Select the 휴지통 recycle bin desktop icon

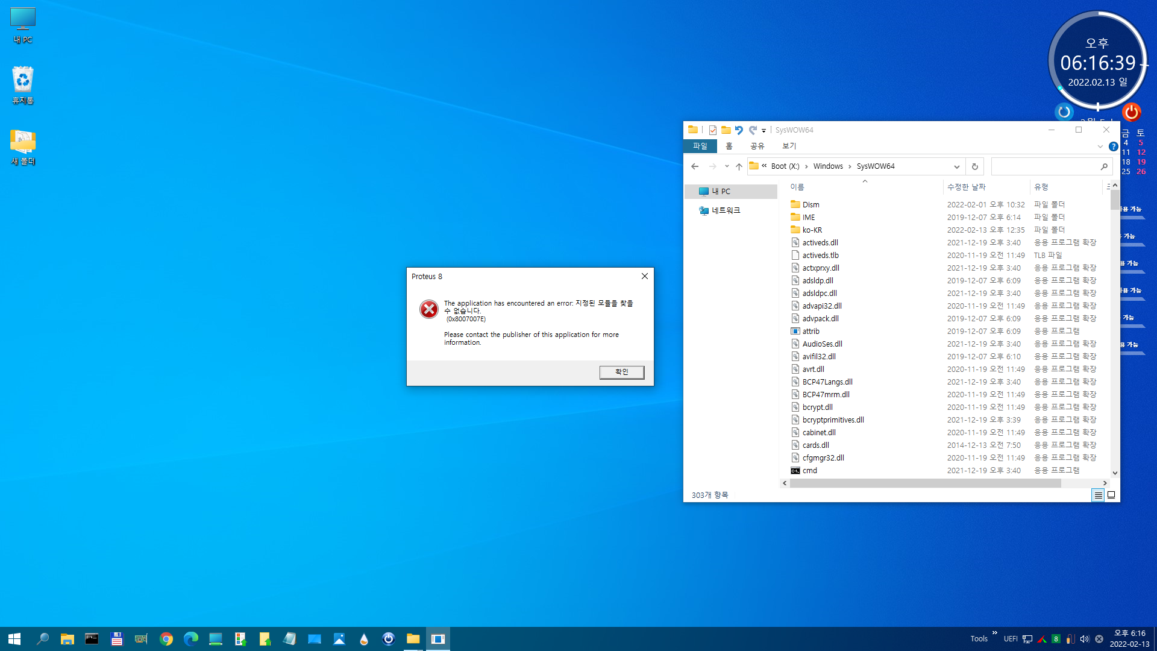coord(23,84)
